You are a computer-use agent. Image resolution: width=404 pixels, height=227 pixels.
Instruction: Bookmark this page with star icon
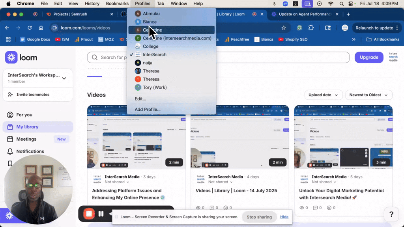(284, 28)
